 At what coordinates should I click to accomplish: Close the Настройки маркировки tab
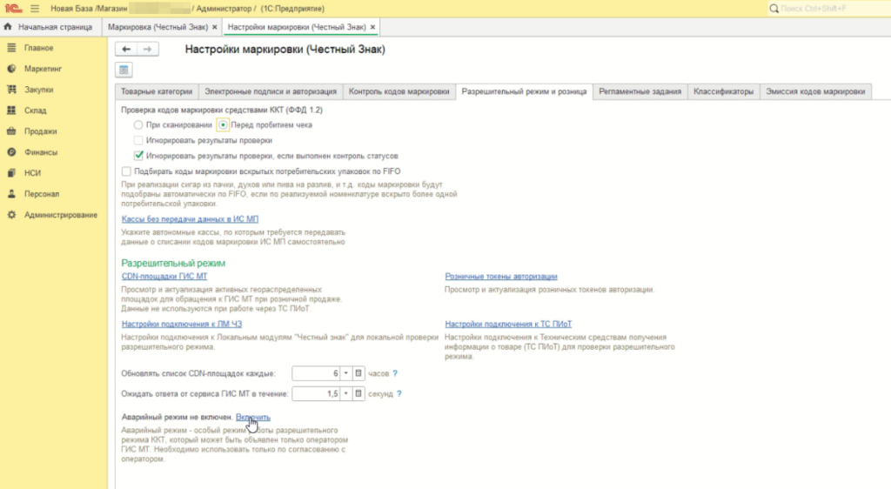372,27
